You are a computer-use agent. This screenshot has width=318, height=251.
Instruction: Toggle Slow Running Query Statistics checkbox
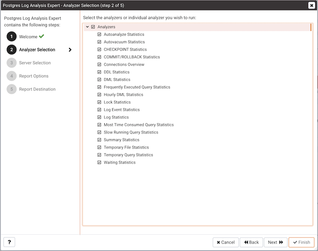click(99, 132)
